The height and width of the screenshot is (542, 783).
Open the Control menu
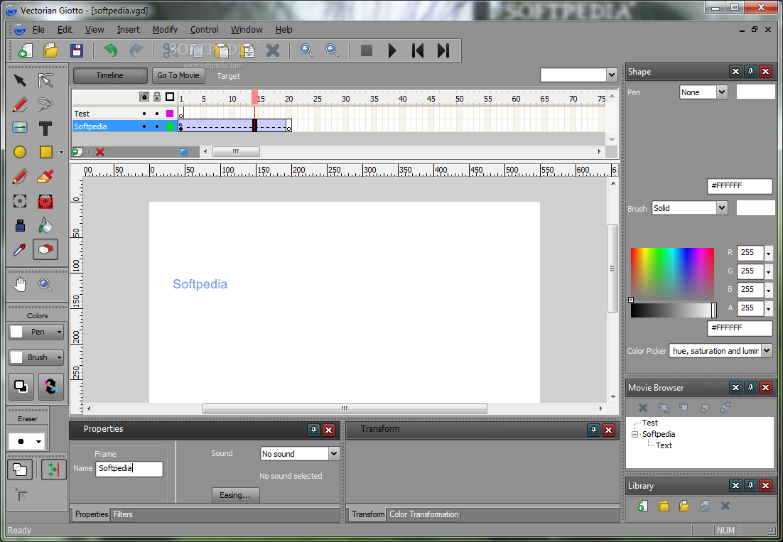click(204, 29)
